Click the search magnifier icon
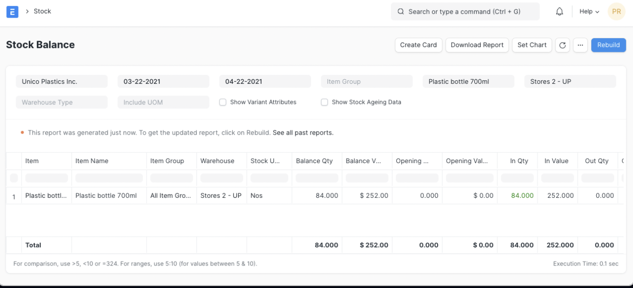This screenshot has height=288, width=633. point(401,12)
